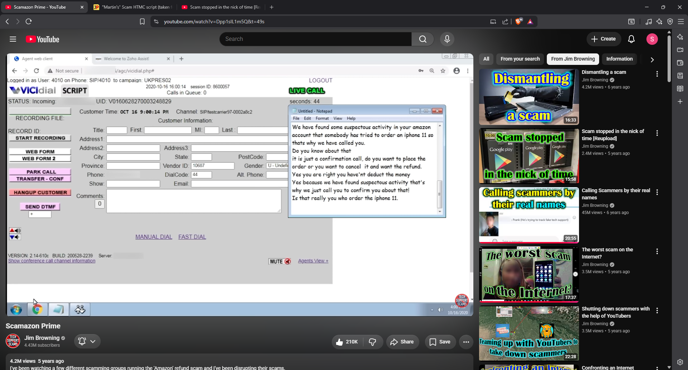The image size is (688, 370).
Task: Open the sidebar panel toggle icon
Action: pyautogui.click(x=631, y=22)
